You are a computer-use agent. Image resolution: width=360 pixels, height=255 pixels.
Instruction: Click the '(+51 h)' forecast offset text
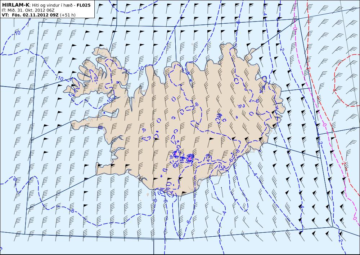pos(68,15)
